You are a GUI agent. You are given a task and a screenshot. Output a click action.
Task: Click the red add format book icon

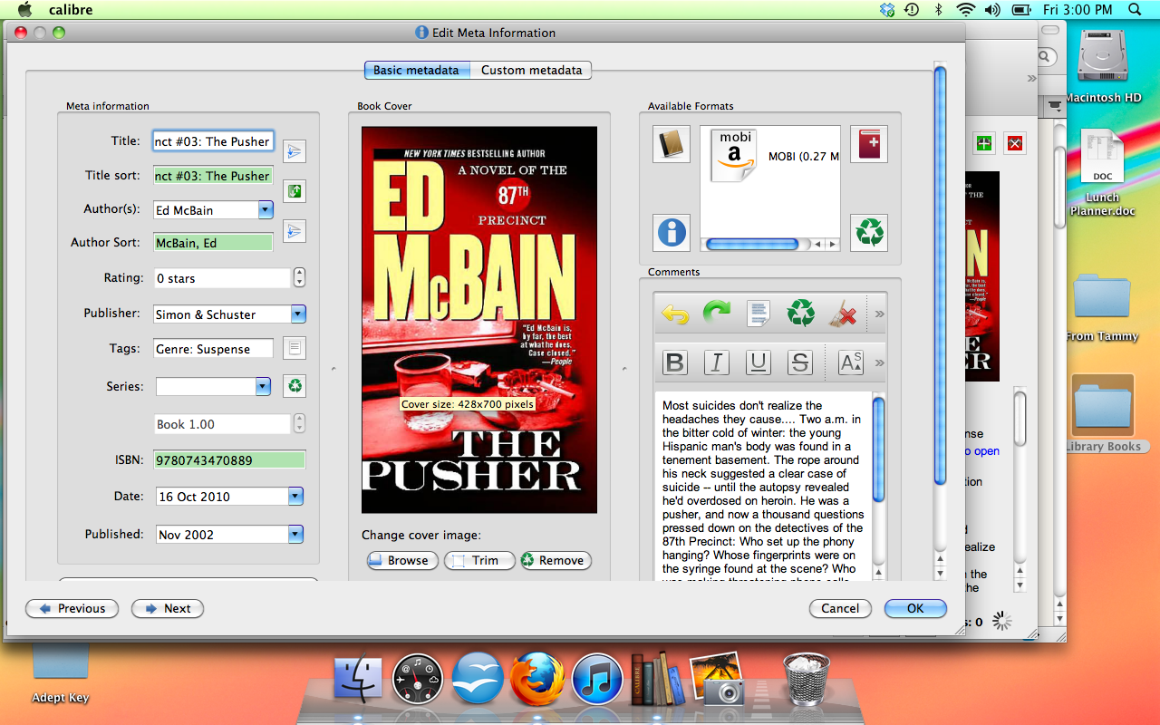869,144
